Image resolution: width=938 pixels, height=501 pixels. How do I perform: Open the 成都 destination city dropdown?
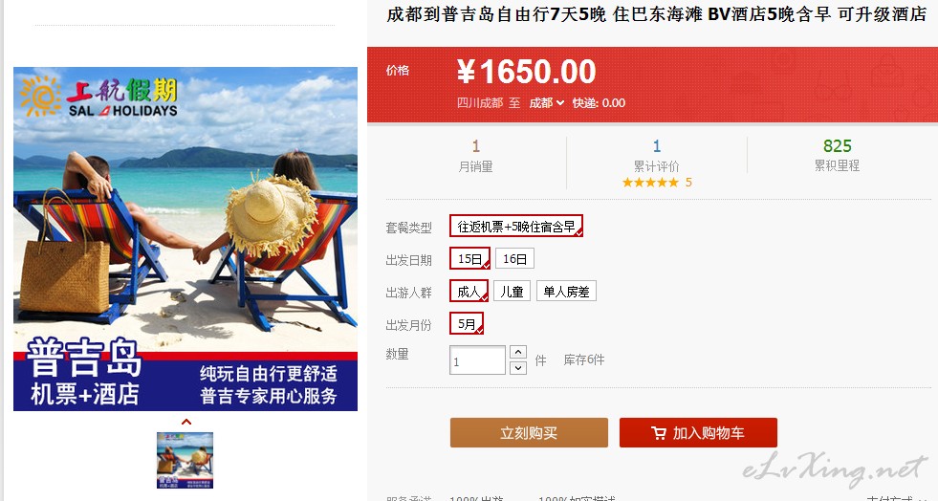[x=546, y=103]
